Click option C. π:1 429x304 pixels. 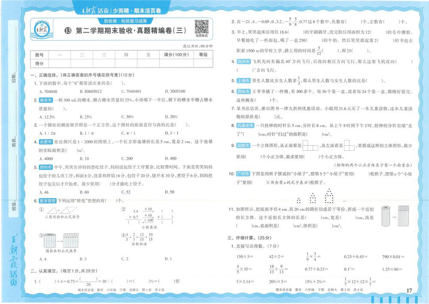click(x=128, y=134)
